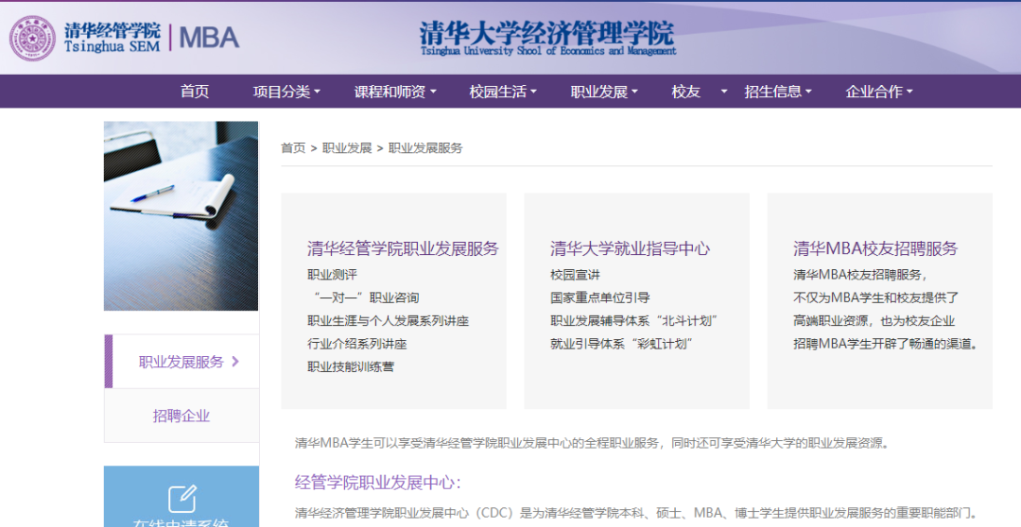
Task: Expand the 项目分类 dropdown menu
Action: pyautogui.click(x=286, y=92)
